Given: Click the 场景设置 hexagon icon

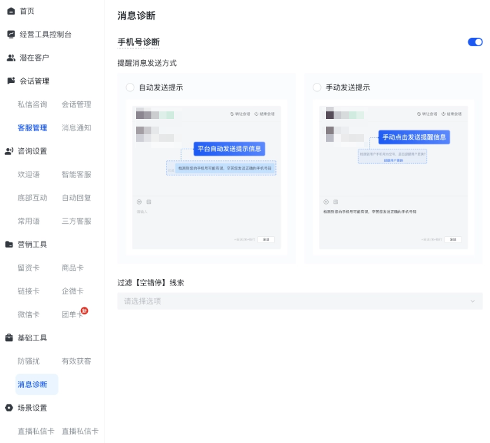Looking at the screenshot, I should (9, 408).
